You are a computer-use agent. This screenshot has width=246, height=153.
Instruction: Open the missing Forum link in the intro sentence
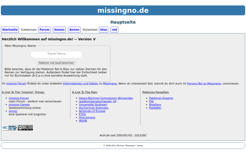click(x=16, y=84)
